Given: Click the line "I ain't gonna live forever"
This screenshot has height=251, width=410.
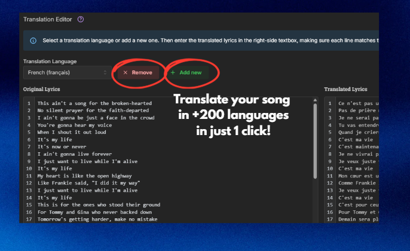Looking at the screenshot, I should (x=75, y=154).
